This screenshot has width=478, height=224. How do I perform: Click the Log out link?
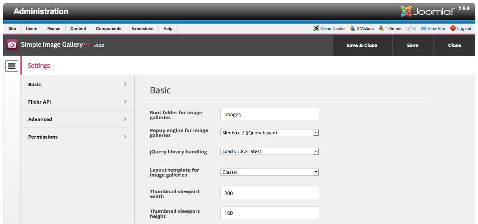[x=464, y=28]
